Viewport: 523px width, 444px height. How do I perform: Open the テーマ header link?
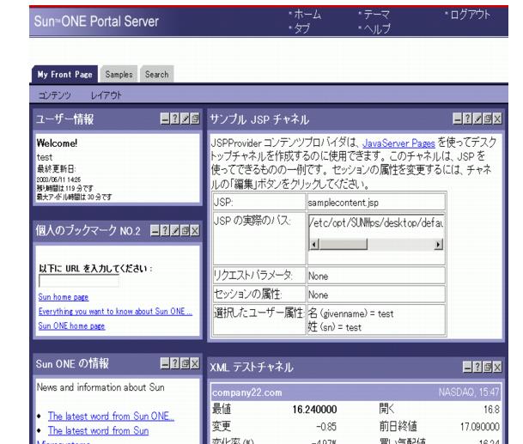[376, 15]
